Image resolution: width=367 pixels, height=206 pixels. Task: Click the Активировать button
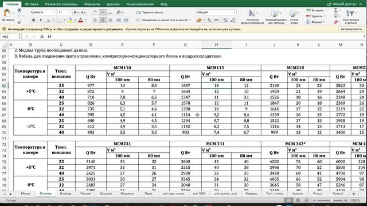pos(351,29)
